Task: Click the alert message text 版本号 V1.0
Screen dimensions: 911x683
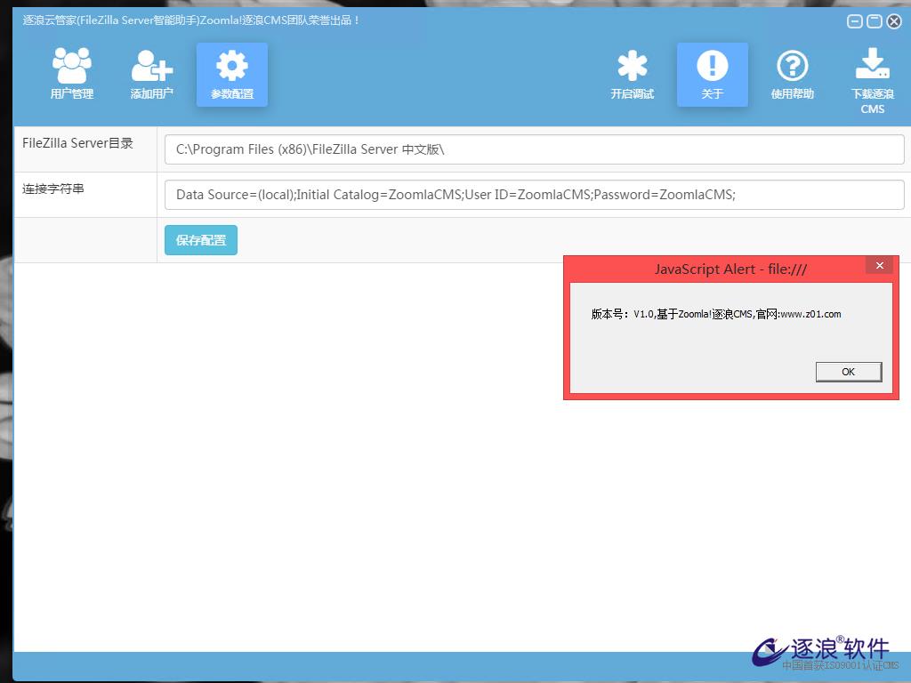Action: tap(716, 314)
